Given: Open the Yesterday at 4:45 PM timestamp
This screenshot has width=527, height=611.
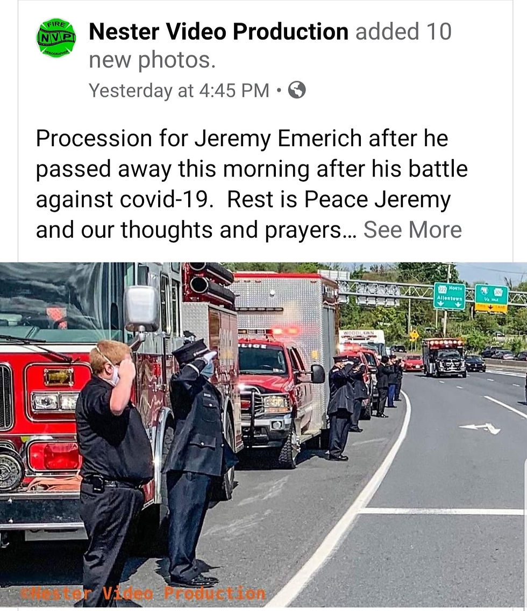Looking at the screenshot, I should pyautogui.click(x=179, y=90).
